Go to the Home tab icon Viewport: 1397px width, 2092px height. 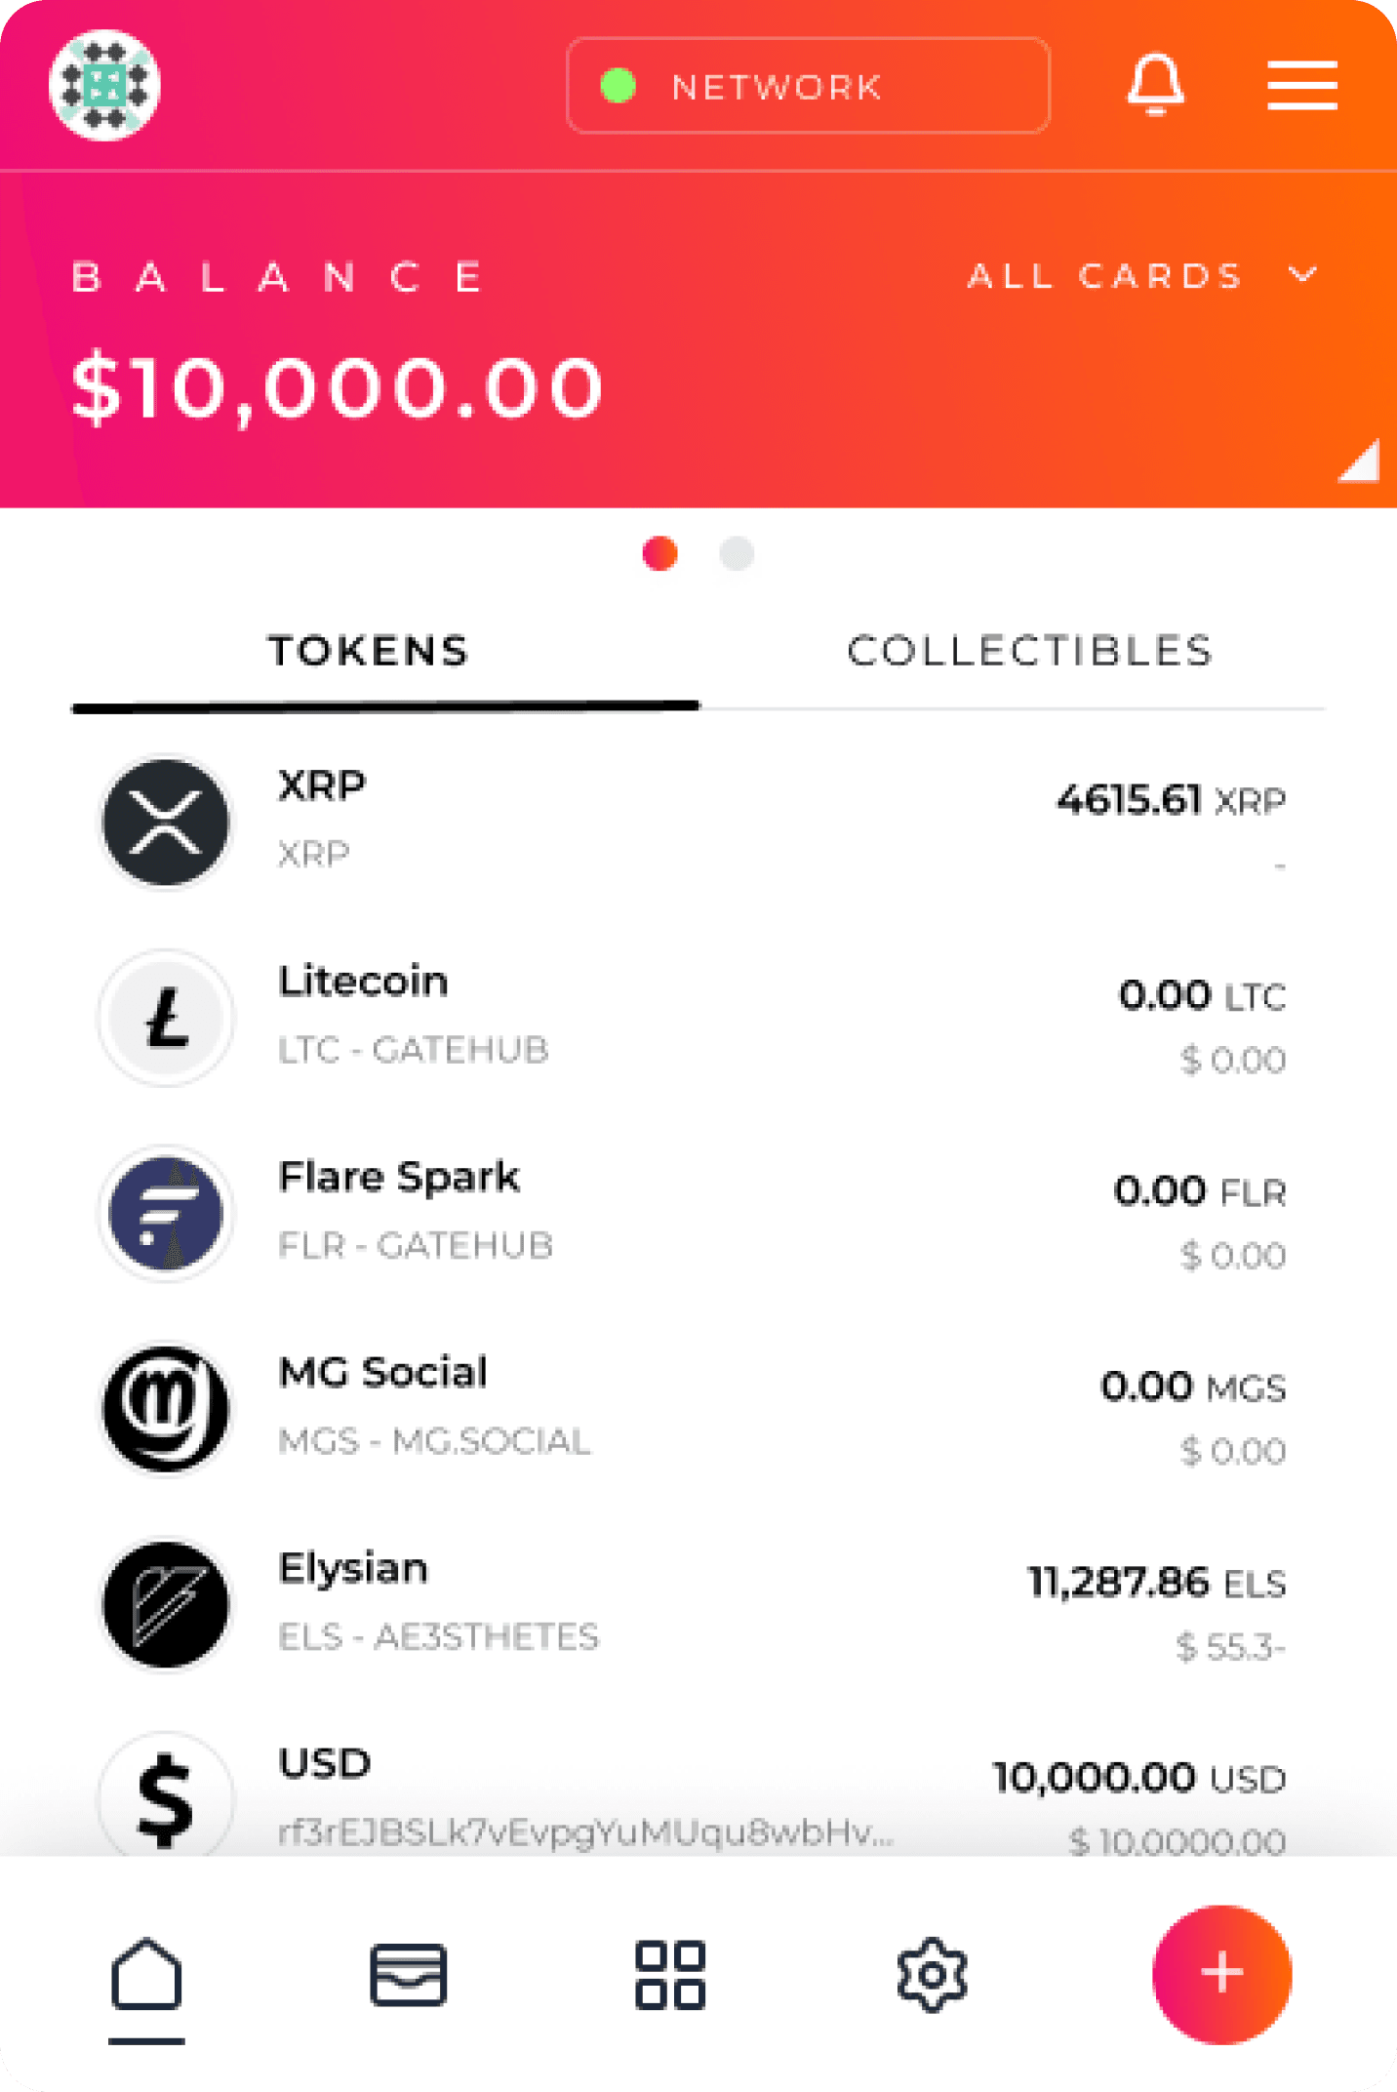(146, 1977)
